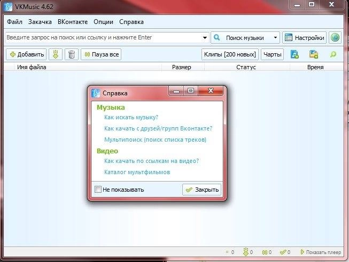Screen dimensions: 349x262
Task: Click the Чарты button
Action: [272, 54]
